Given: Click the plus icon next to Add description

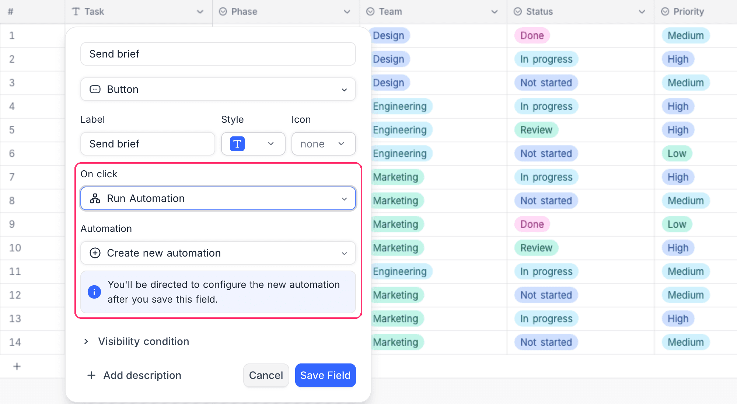Looking at the screenshot, I should coord(91,375).
